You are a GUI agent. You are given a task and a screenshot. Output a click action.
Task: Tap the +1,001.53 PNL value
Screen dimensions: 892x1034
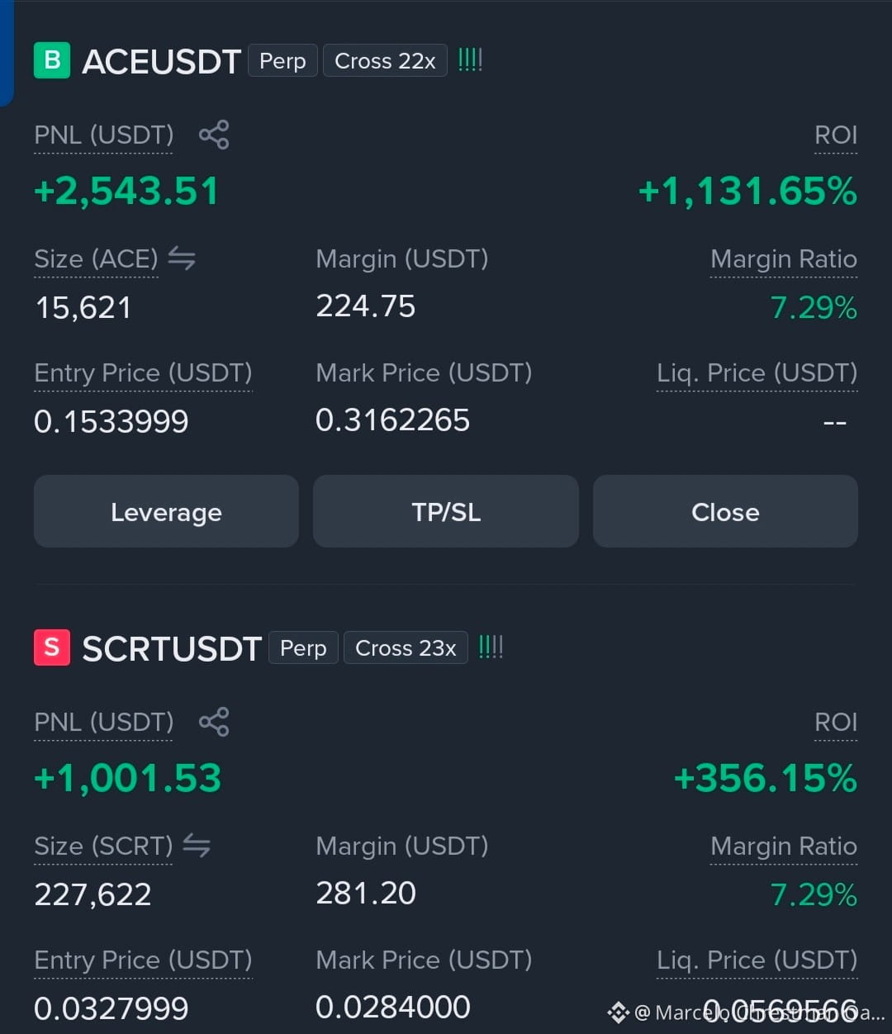tap(128, 778)
